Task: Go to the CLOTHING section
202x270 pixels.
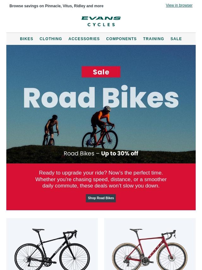Action: [x=51, y=39]
